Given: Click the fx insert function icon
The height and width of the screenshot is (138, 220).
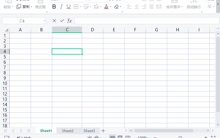Looking at the screenshot, I should click(x=70, y=21).
